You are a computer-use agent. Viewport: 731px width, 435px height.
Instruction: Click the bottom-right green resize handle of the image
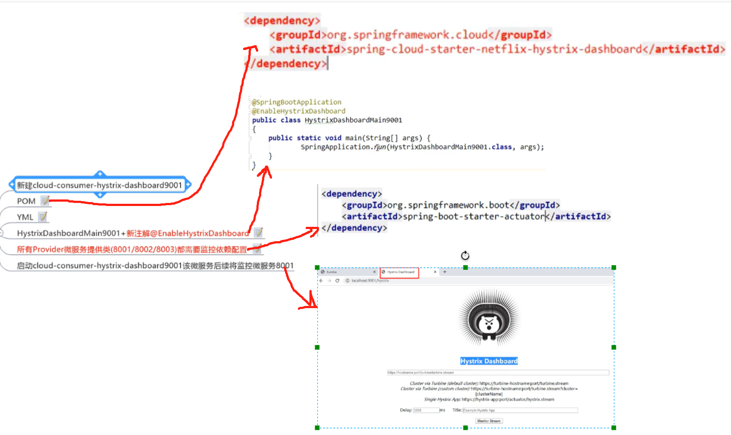click(614, 428)
